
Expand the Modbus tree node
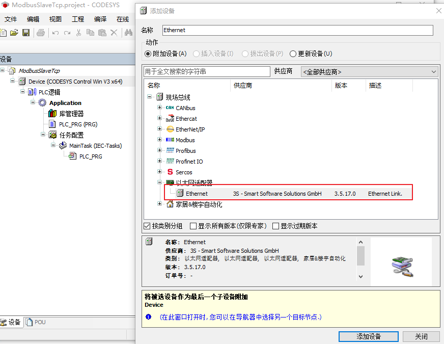pyautogui.click(x=160, y=140)
